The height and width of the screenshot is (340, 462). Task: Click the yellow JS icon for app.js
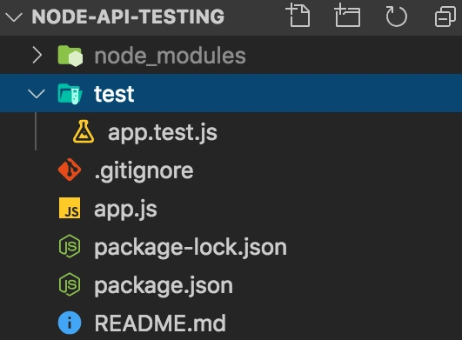coord(70,208)
